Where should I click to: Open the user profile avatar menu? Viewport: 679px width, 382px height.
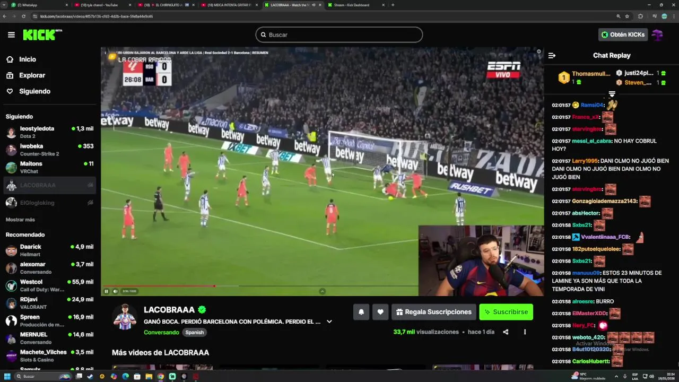point(657,35)
